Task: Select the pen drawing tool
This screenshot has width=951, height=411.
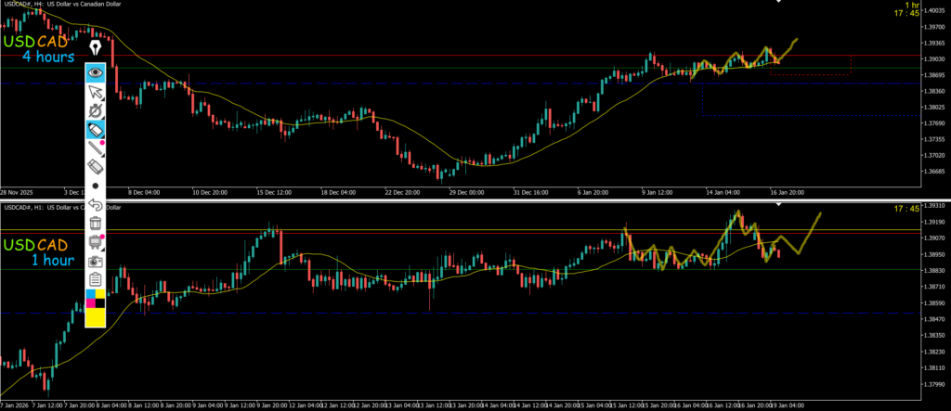Action: point(95,111)
